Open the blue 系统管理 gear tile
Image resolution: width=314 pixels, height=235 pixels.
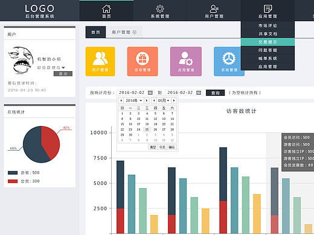(x=228, y=61)
